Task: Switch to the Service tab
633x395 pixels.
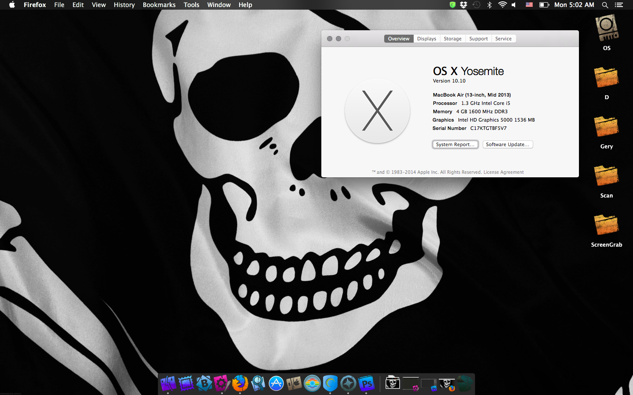Action: (x=503, y=39)
